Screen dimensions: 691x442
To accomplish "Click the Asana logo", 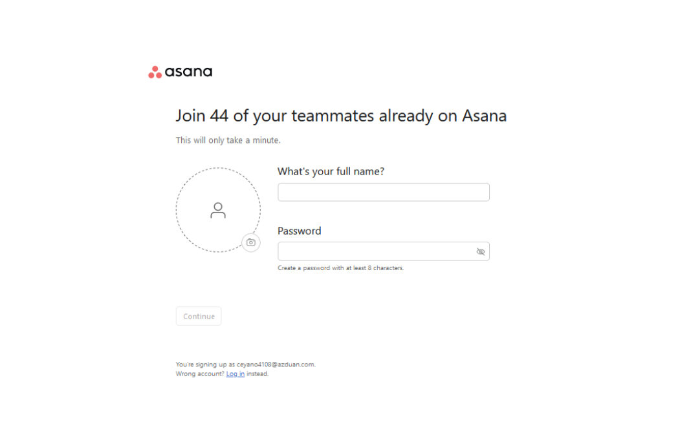I will (179, 71).
